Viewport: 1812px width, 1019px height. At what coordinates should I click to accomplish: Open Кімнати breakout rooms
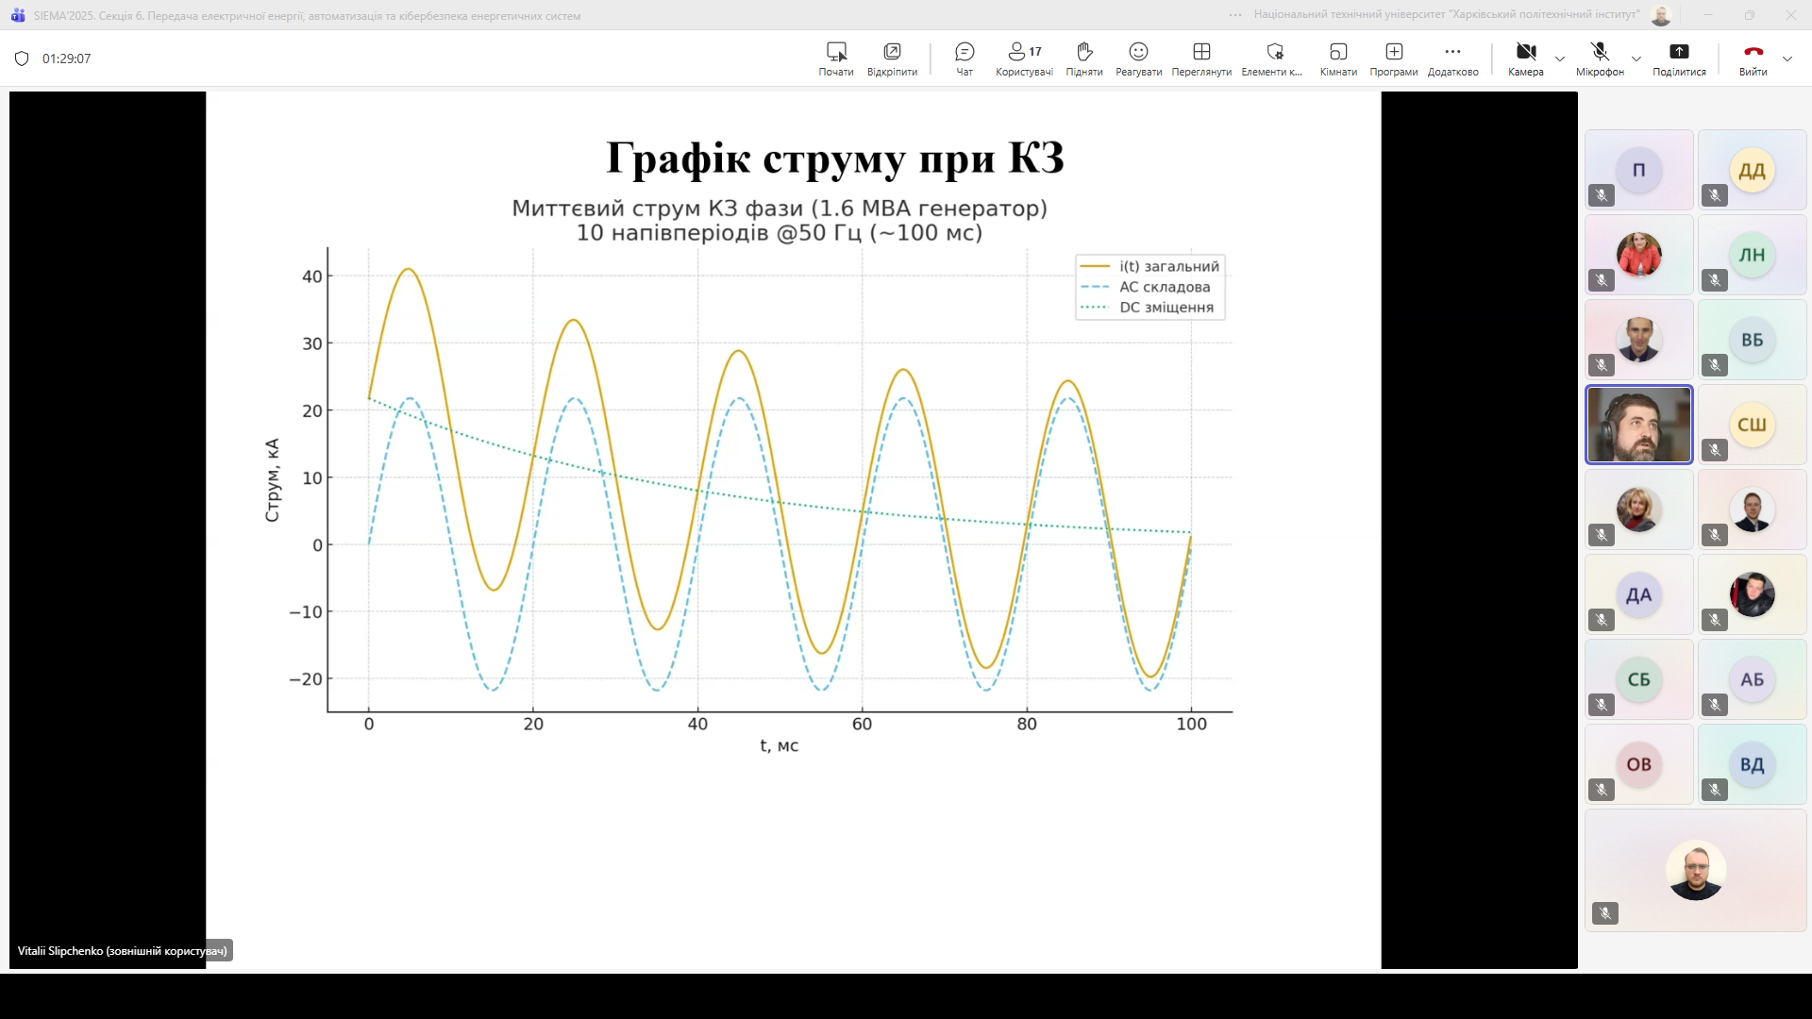pos(1337,58)
